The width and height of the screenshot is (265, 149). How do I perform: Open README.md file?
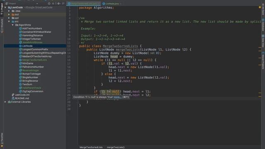(x=22, y=99)
